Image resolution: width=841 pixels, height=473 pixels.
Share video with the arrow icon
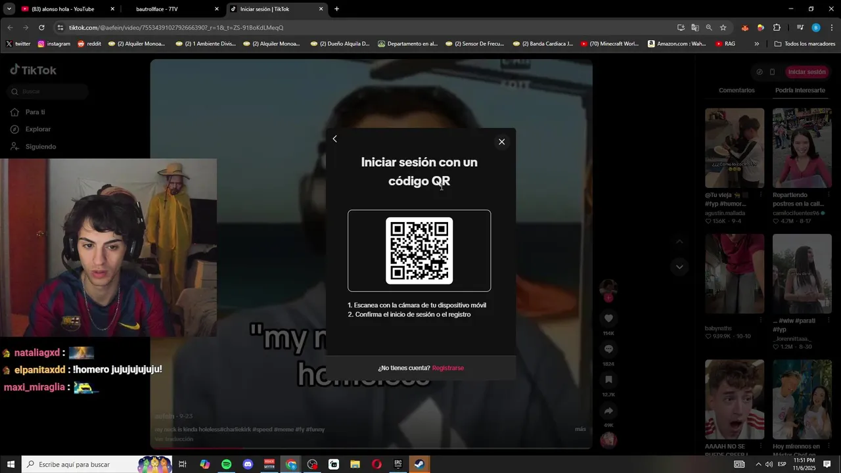coord(608,411)
